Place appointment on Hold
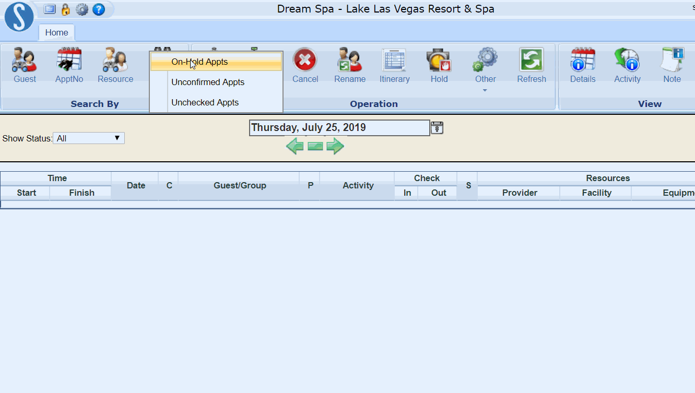The width and height of the screenshot is (695, 393). 439,64
